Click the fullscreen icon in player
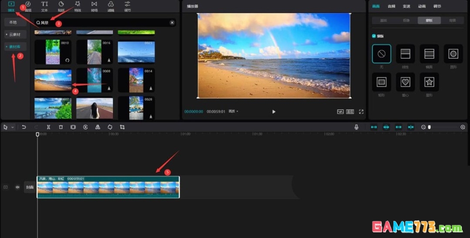470x238 pixels. coord(361,112)
